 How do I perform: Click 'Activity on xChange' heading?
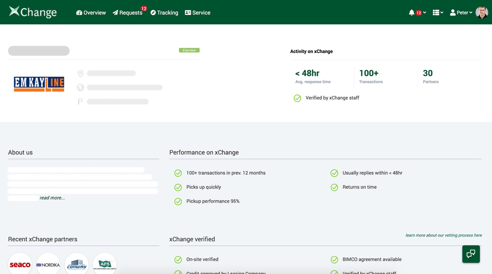click(311, 51)
